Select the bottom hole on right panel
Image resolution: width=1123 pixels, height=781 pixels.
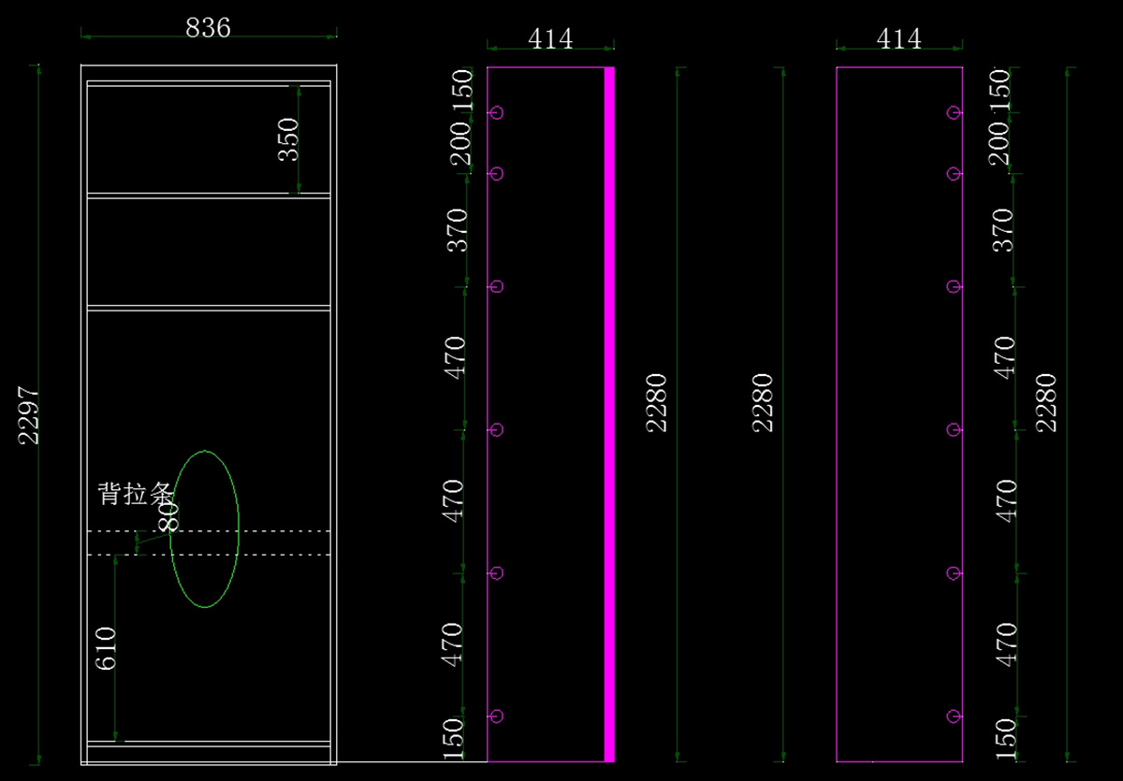[x=954, y=716]
